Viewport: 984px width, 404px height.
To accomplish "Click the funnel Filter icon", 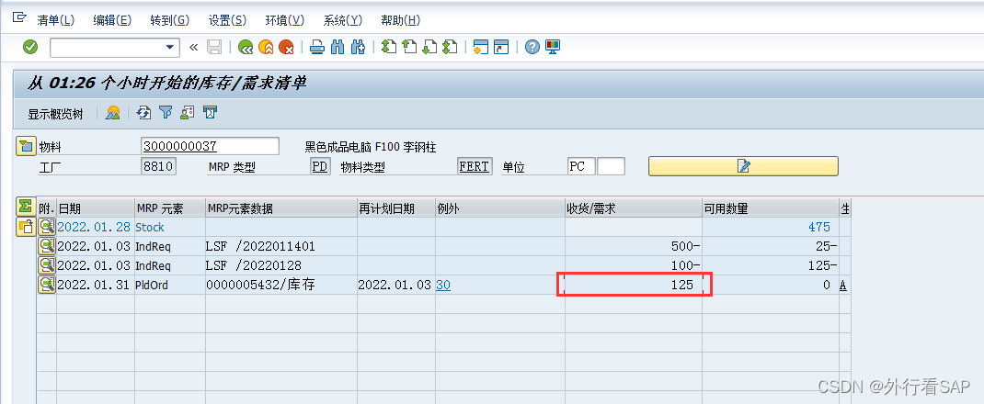I will pos(165,113).
